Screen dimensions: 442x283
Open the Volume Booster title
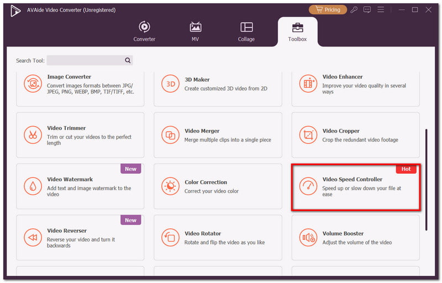click(x=343, y=234)
